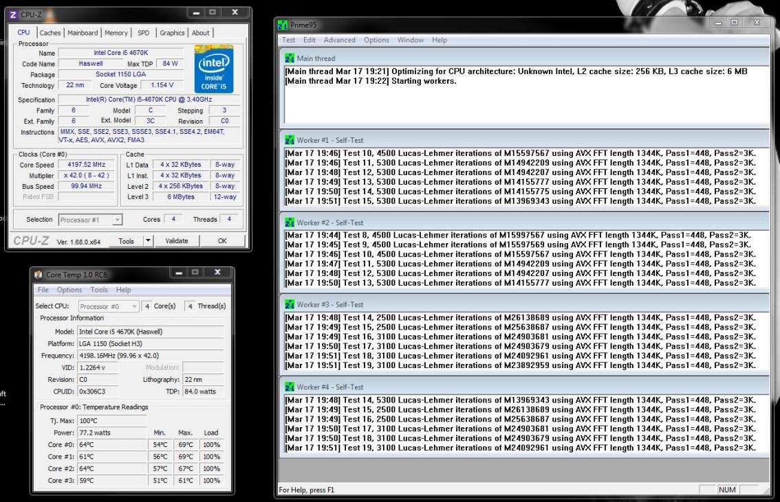Click the Prime95 title bar icon
Viewport: 780px width, 502px height.
tap(283, 25)
